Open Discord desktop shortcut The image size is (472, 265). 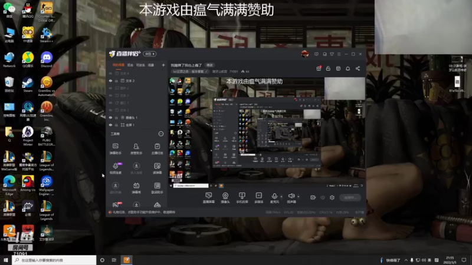click(x=47, y=59)
